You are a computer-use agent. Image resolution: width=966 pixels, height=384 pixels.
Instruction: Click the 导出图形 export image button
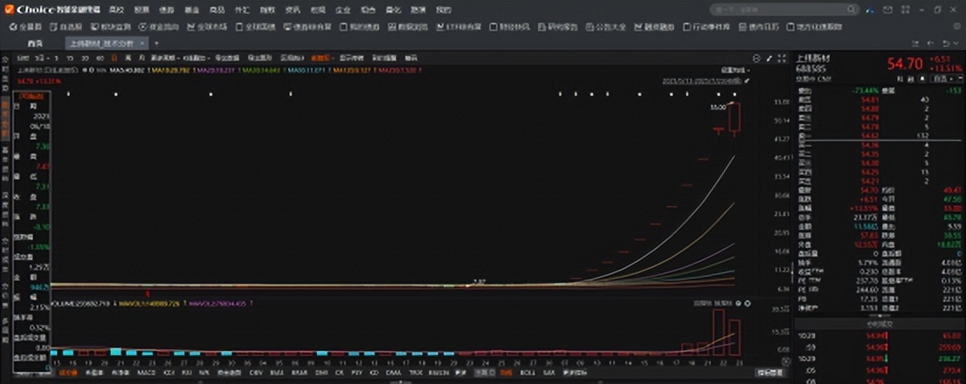260,58
